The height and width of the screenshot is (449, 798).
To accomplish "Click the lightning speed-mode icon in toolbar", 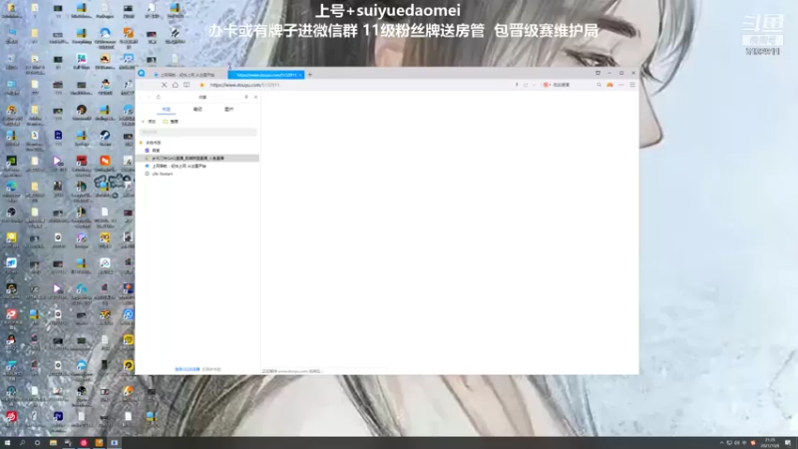I will tap(517, 85).
